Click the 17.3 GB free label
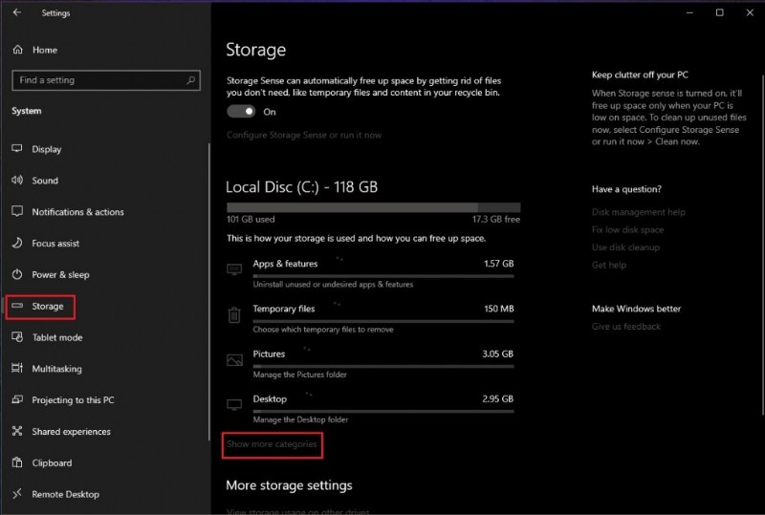 tap(495, 220)
